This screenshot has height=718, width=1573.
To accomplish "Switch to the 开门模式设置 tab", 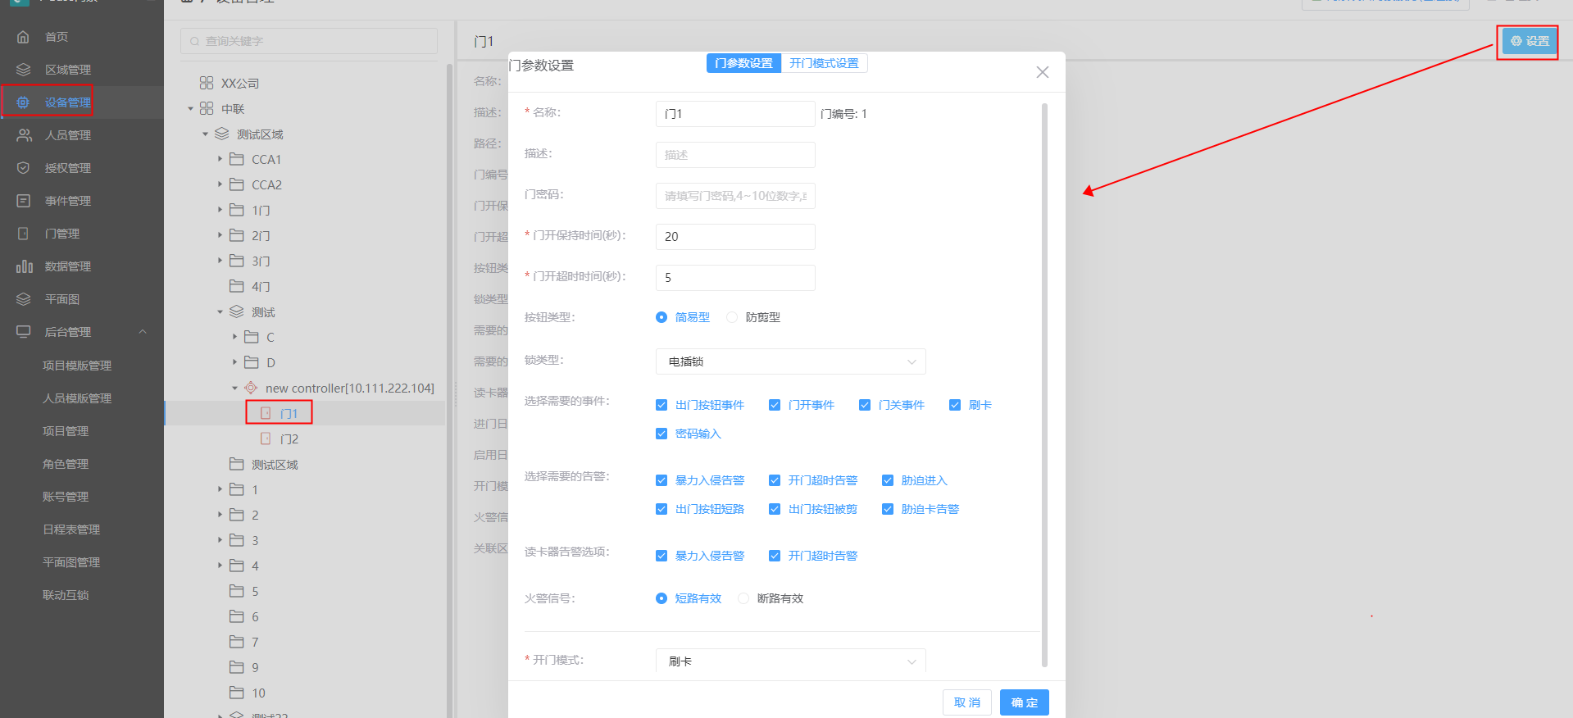I will (824, 63).
